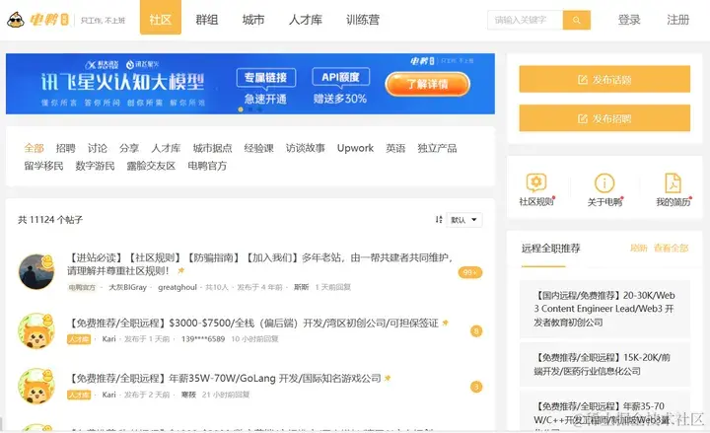Image resolution: width=710 pixels, height=433 pixels.
Task: Click the 发布话题 button
Action: click(604, 79)
